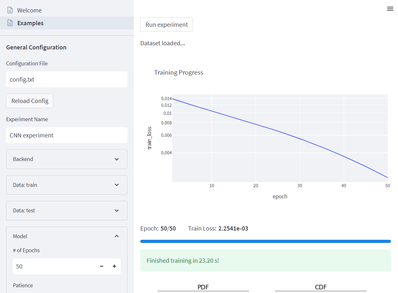Click the Reload Config button
Viewport: 398px width, 293px height.
pyautogui.click(x=29, y=101)
